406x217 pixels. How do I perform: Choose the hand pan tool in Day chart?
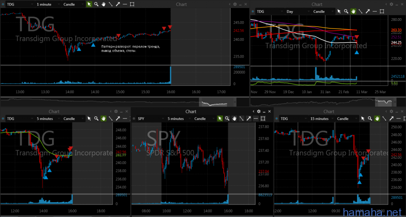click(x=353, y=11)
